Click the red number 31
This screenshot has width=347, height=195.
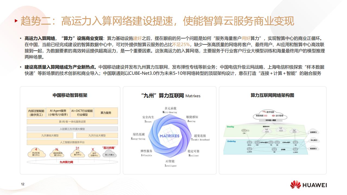click(x=78, y=148)
